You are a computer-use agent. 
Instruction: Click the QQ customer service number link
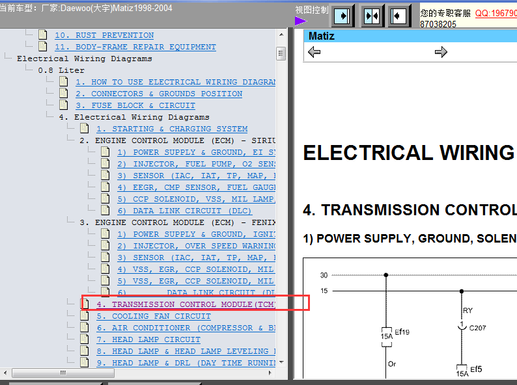click(496, 13)
